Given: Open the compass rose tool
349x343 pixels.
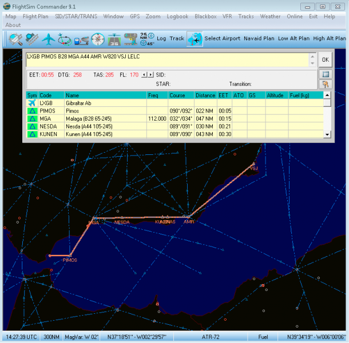Looking at the screenshot, I should point(98,39).
